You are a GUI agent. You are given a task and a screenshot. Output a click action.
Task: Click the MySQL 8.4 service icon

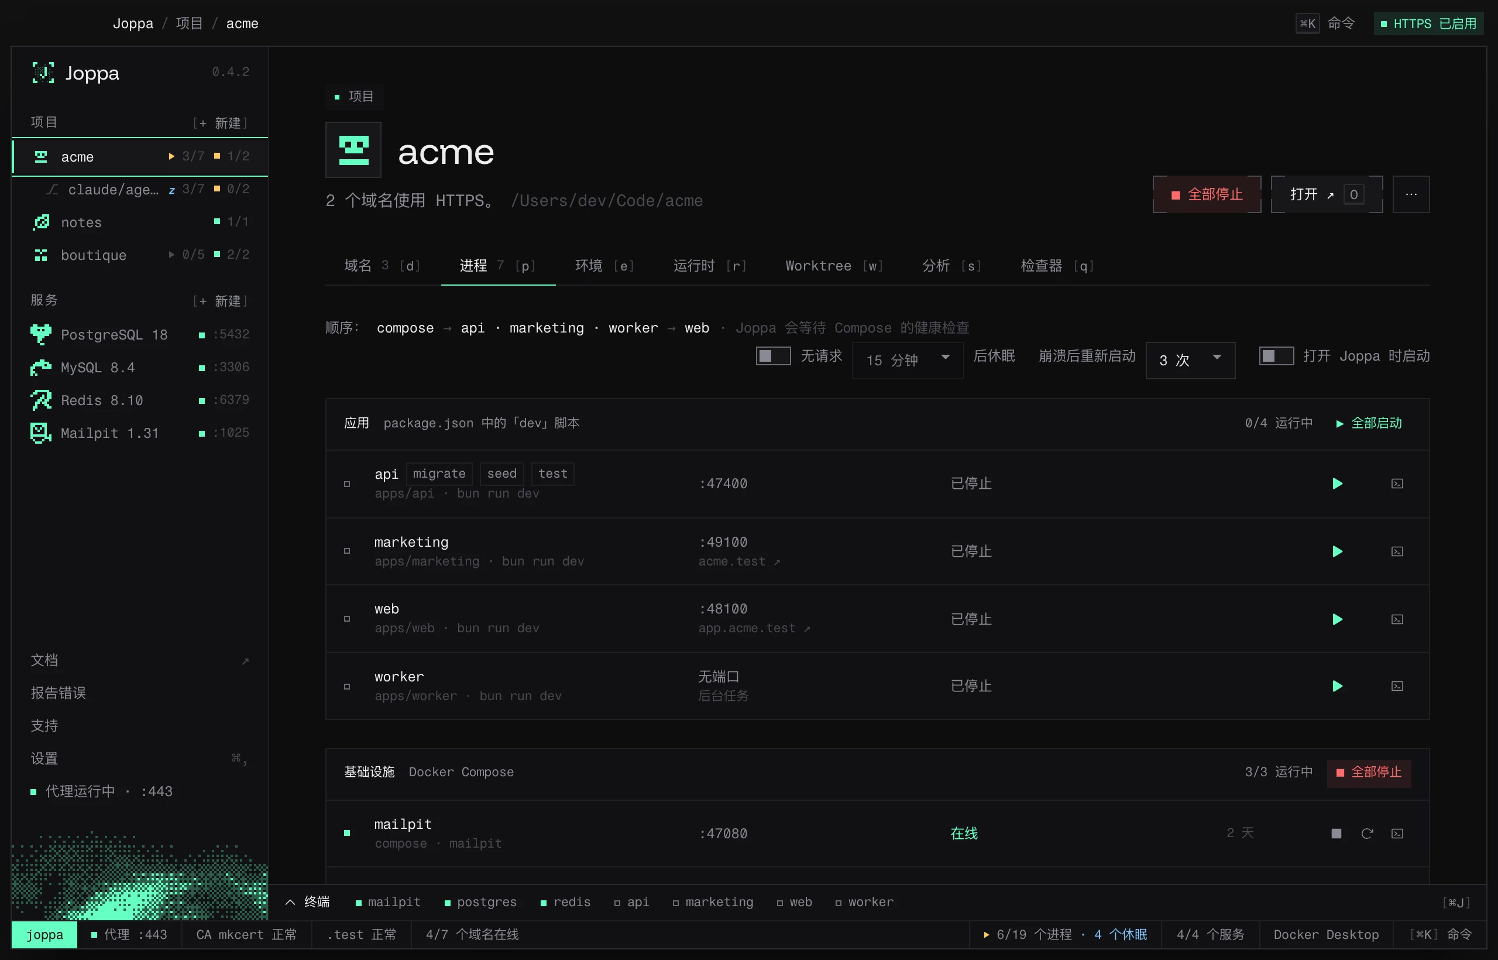point(41,367)
